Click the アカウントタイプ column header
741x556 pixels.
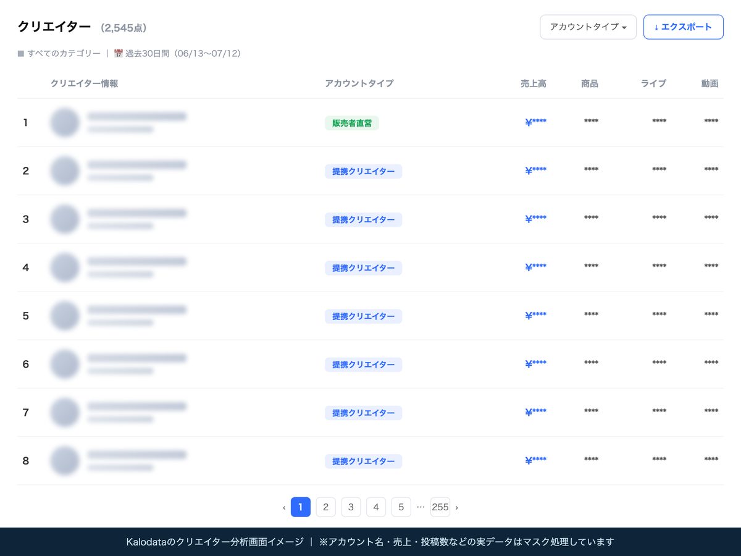[359, 83]
